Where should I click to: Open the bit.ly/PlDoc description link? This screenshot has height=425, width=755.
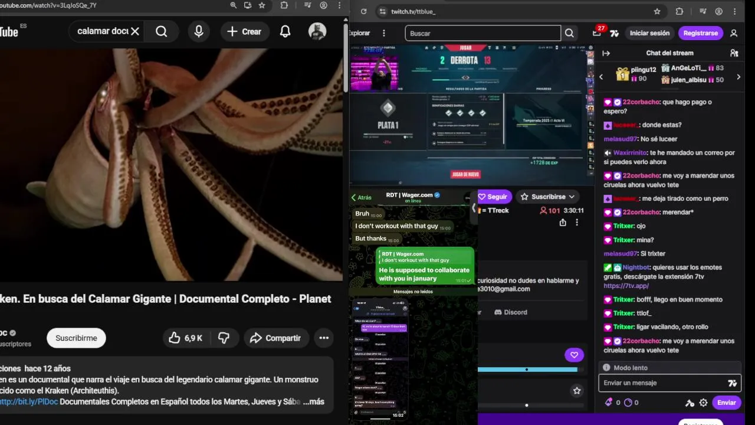(x=29, y=401)
